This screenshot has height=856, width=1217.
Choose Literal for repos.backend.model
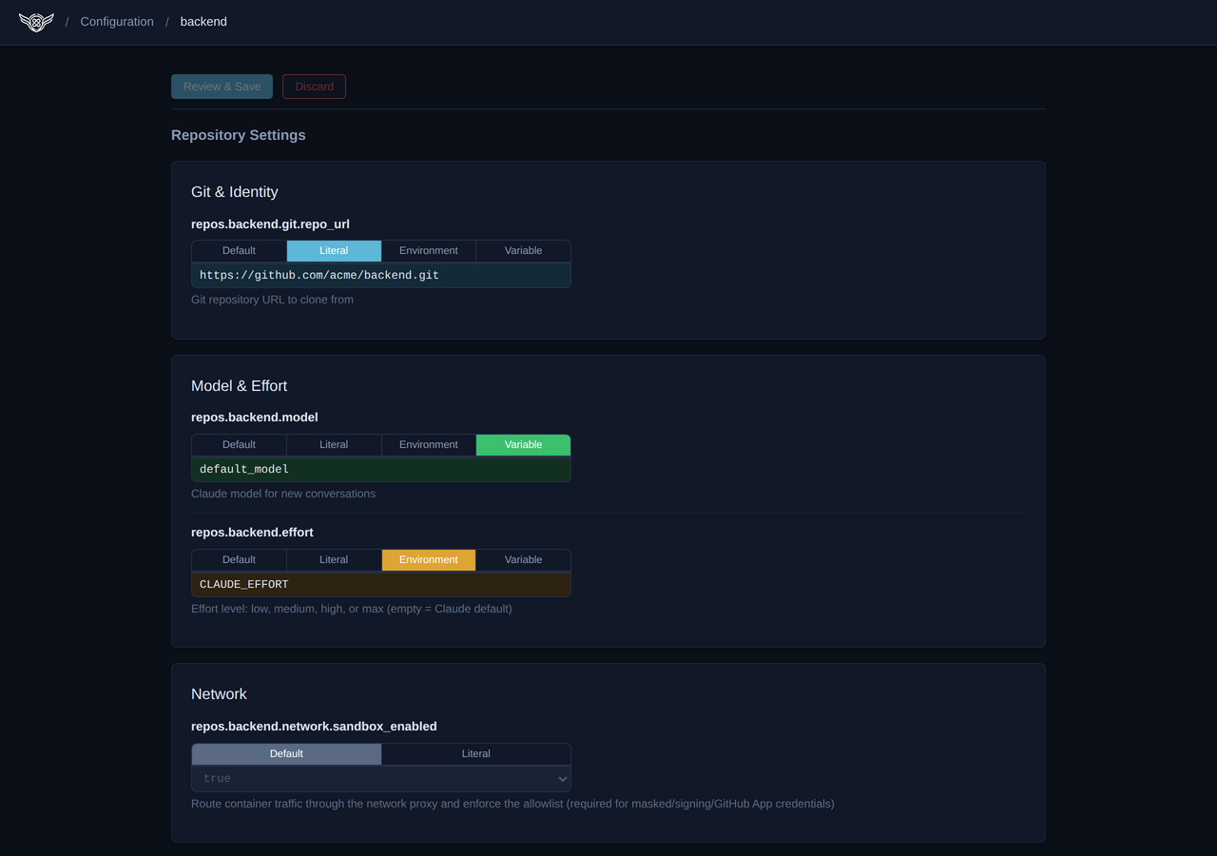click(x=334, y=445)
